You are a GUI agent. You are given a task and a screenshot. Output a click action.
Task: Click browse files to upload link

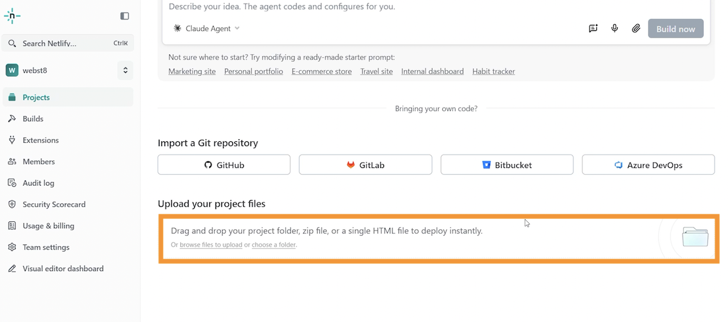[211, 245]
